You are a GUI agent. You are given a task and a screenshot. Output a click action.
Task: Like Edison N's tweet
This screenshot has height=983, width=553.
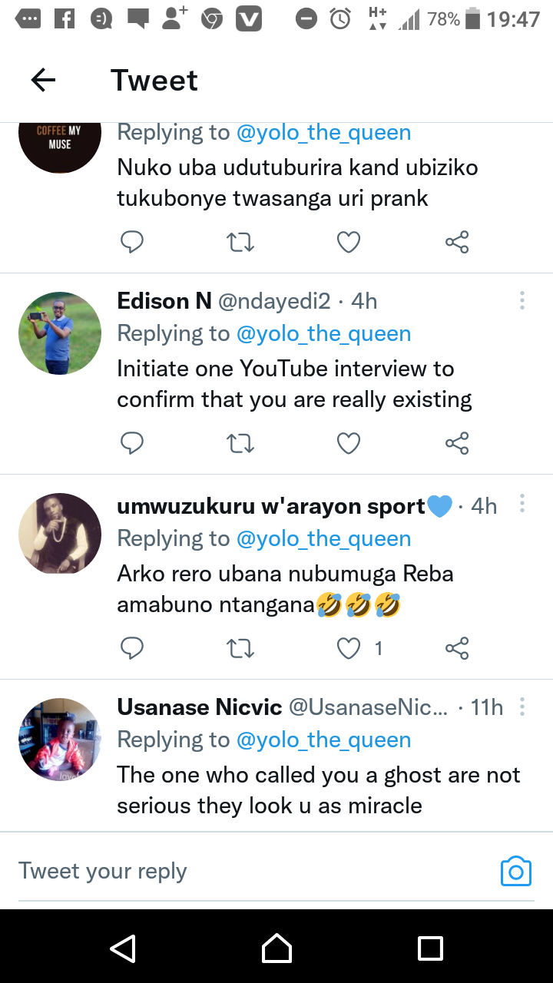coord(349,443)
